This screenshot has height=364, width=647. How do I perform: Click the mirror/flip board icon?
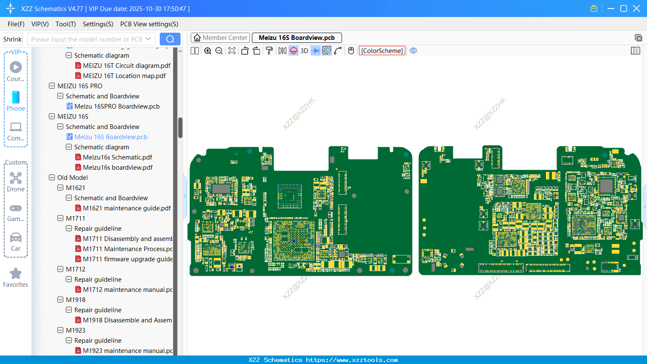click(x=282, y=51)
